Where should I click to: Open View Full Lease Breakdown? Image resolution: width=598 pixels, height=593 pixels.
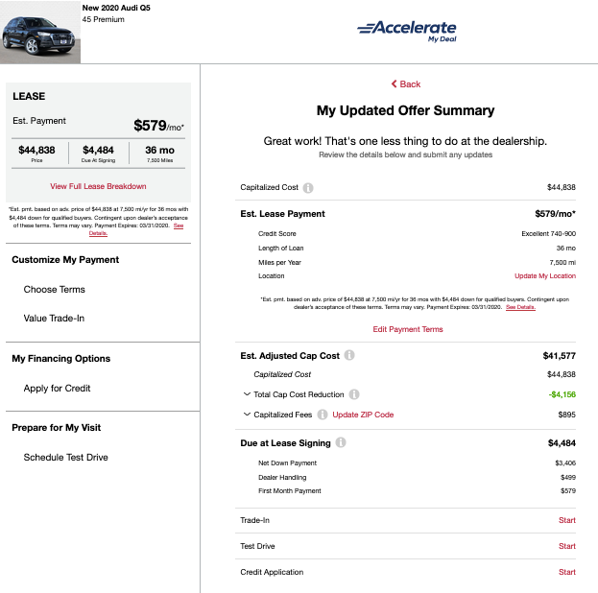coord(99,186)
